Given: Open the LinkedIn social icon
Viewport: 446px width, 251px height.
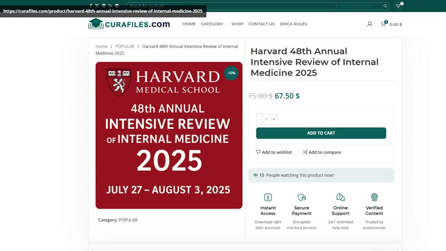Looking at the screenshot, I should pyautogui.click(x=111, y=6).
